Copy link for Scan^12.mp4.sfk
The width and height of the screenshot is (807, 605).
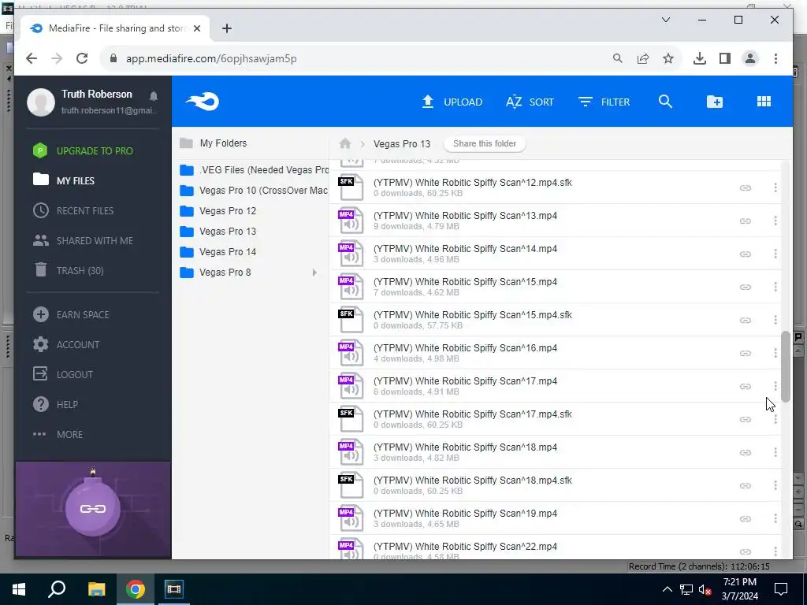click(745, 187)
